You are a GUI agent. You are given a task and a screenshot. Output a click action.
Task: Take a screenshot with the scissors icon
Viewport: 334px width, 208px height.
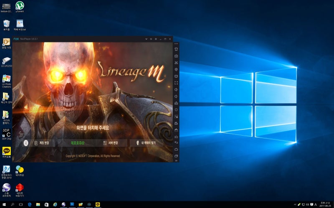click(x=176, y=63)
